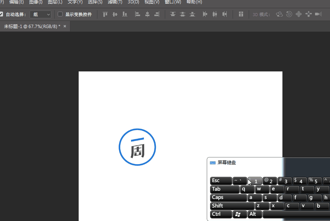Click the s key on screen keyboard
Image resolution: width=330 pixels, height=221 pixels.
click(x=270, y=198)
